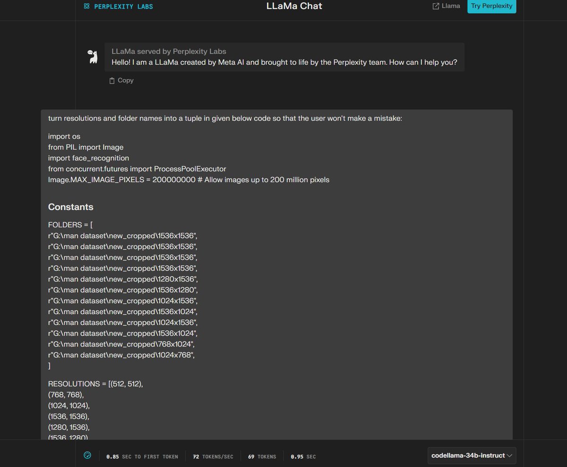This screenshot has width=567, height=467.
Task: Click "LLaMa served by Perplexity Labs" caption
Action: click(x=169, y=51)
